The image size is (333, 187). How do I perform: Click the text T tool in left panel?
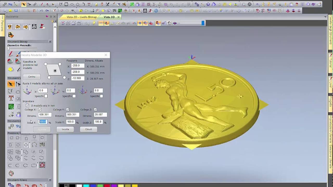click(11, 98)
